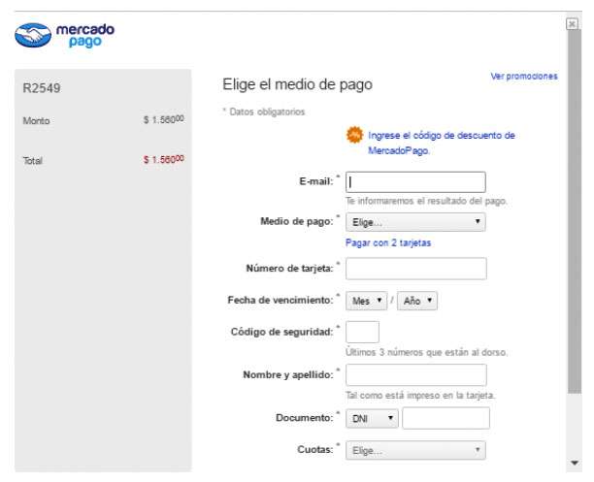Click the hint 'Te informaremos el resultado del pago'
594x482 pixels.
click(x=426, y=201)
